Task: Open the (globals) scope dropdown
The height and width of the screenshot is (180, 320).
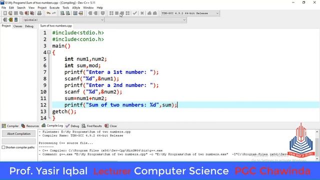Action: pos(63,20)
